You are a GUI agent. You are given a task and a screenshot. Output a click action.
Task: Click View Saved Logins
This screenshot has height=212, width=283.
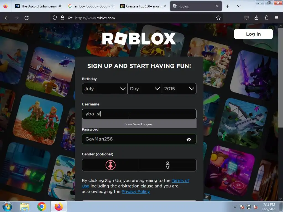[139, 124]
